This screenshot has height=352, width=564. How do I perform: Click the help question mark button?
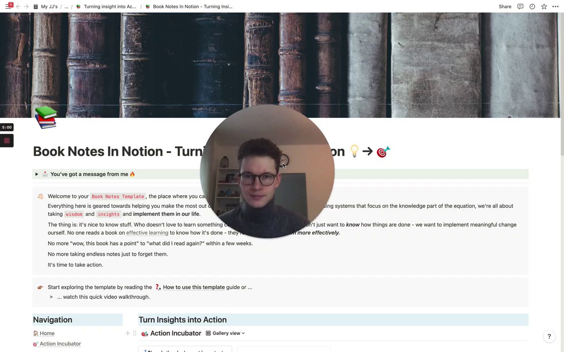pos(549,336)
